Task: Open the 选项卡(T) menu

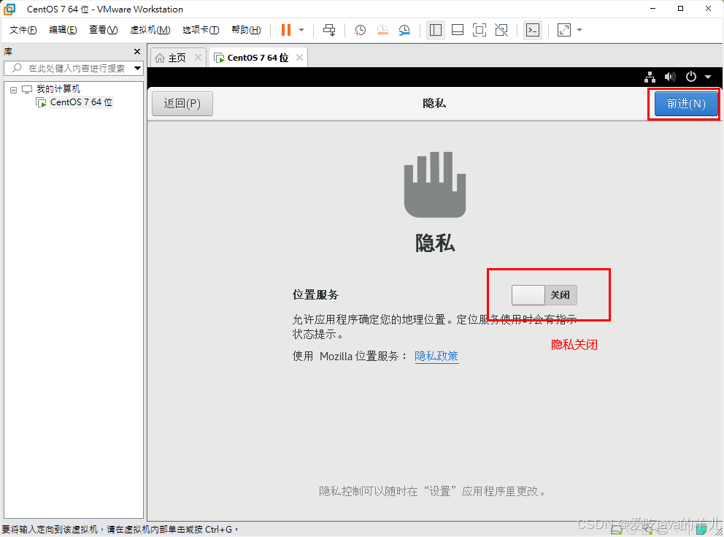Action: click(x=201, y=30)
